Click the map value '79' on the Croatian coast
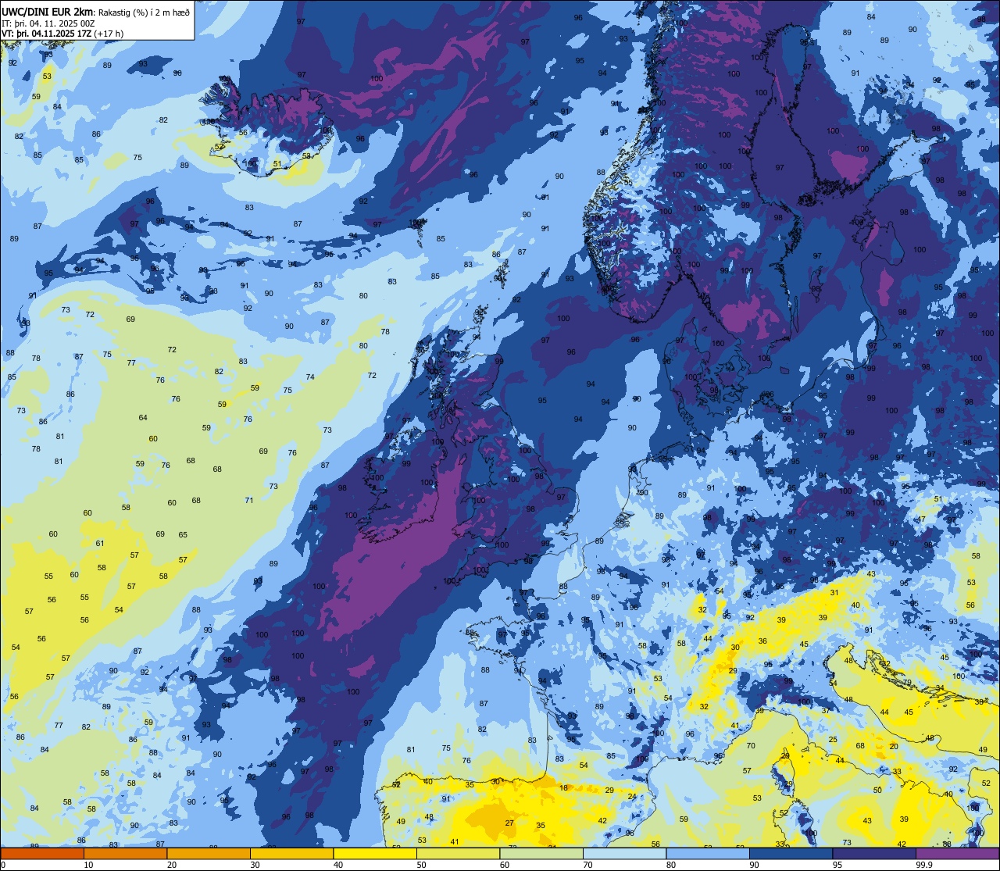 [x=907, y=682]
